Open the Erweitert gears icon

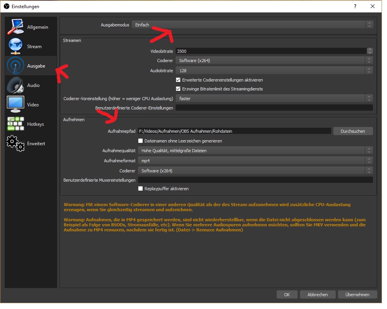pos(16,144)
